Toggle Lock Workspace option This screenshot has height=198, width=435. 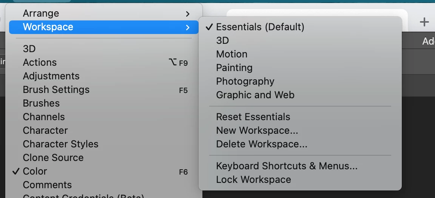253,180
